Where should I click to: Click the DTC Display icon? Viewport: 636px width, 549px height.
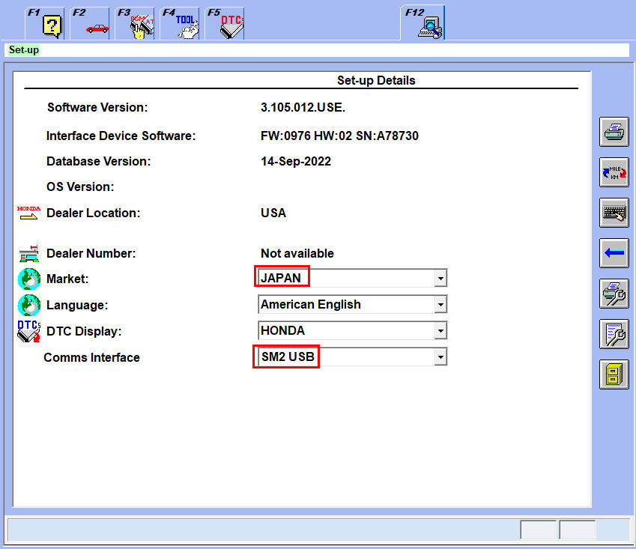(x=28, y=331)
